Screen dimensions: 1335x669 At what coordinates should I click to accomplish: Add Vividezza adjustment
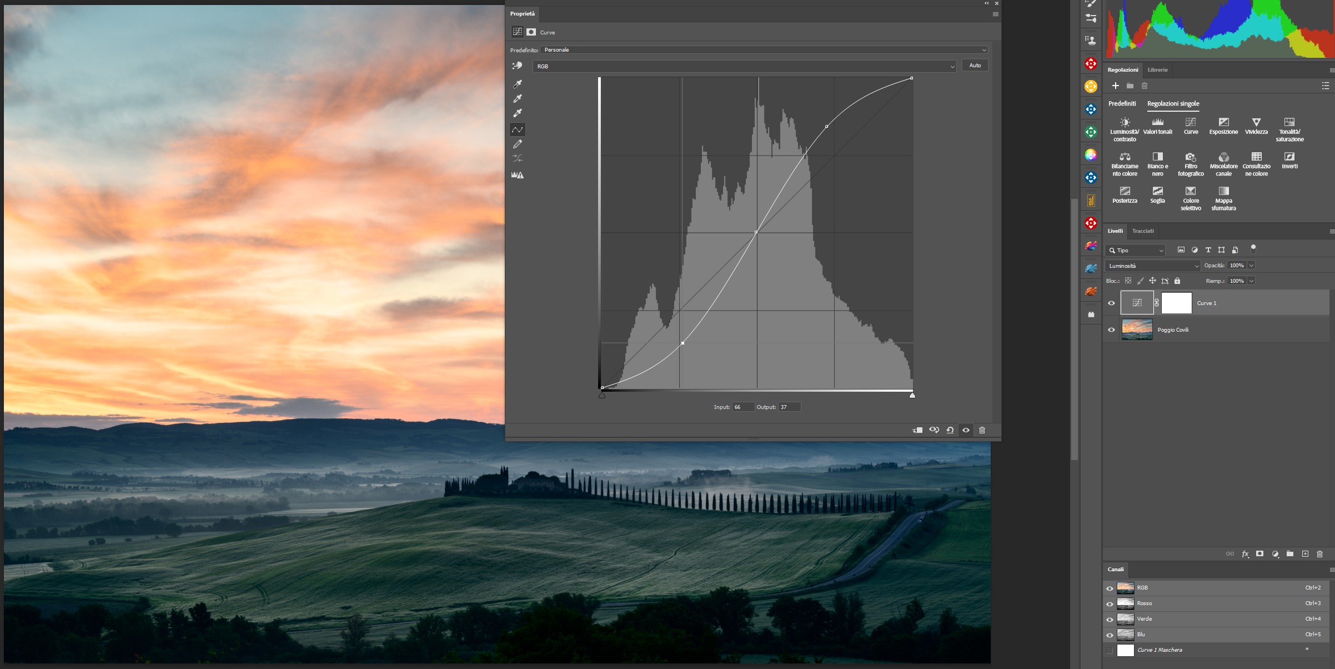pyautogui.click(x=1256, y=126)
